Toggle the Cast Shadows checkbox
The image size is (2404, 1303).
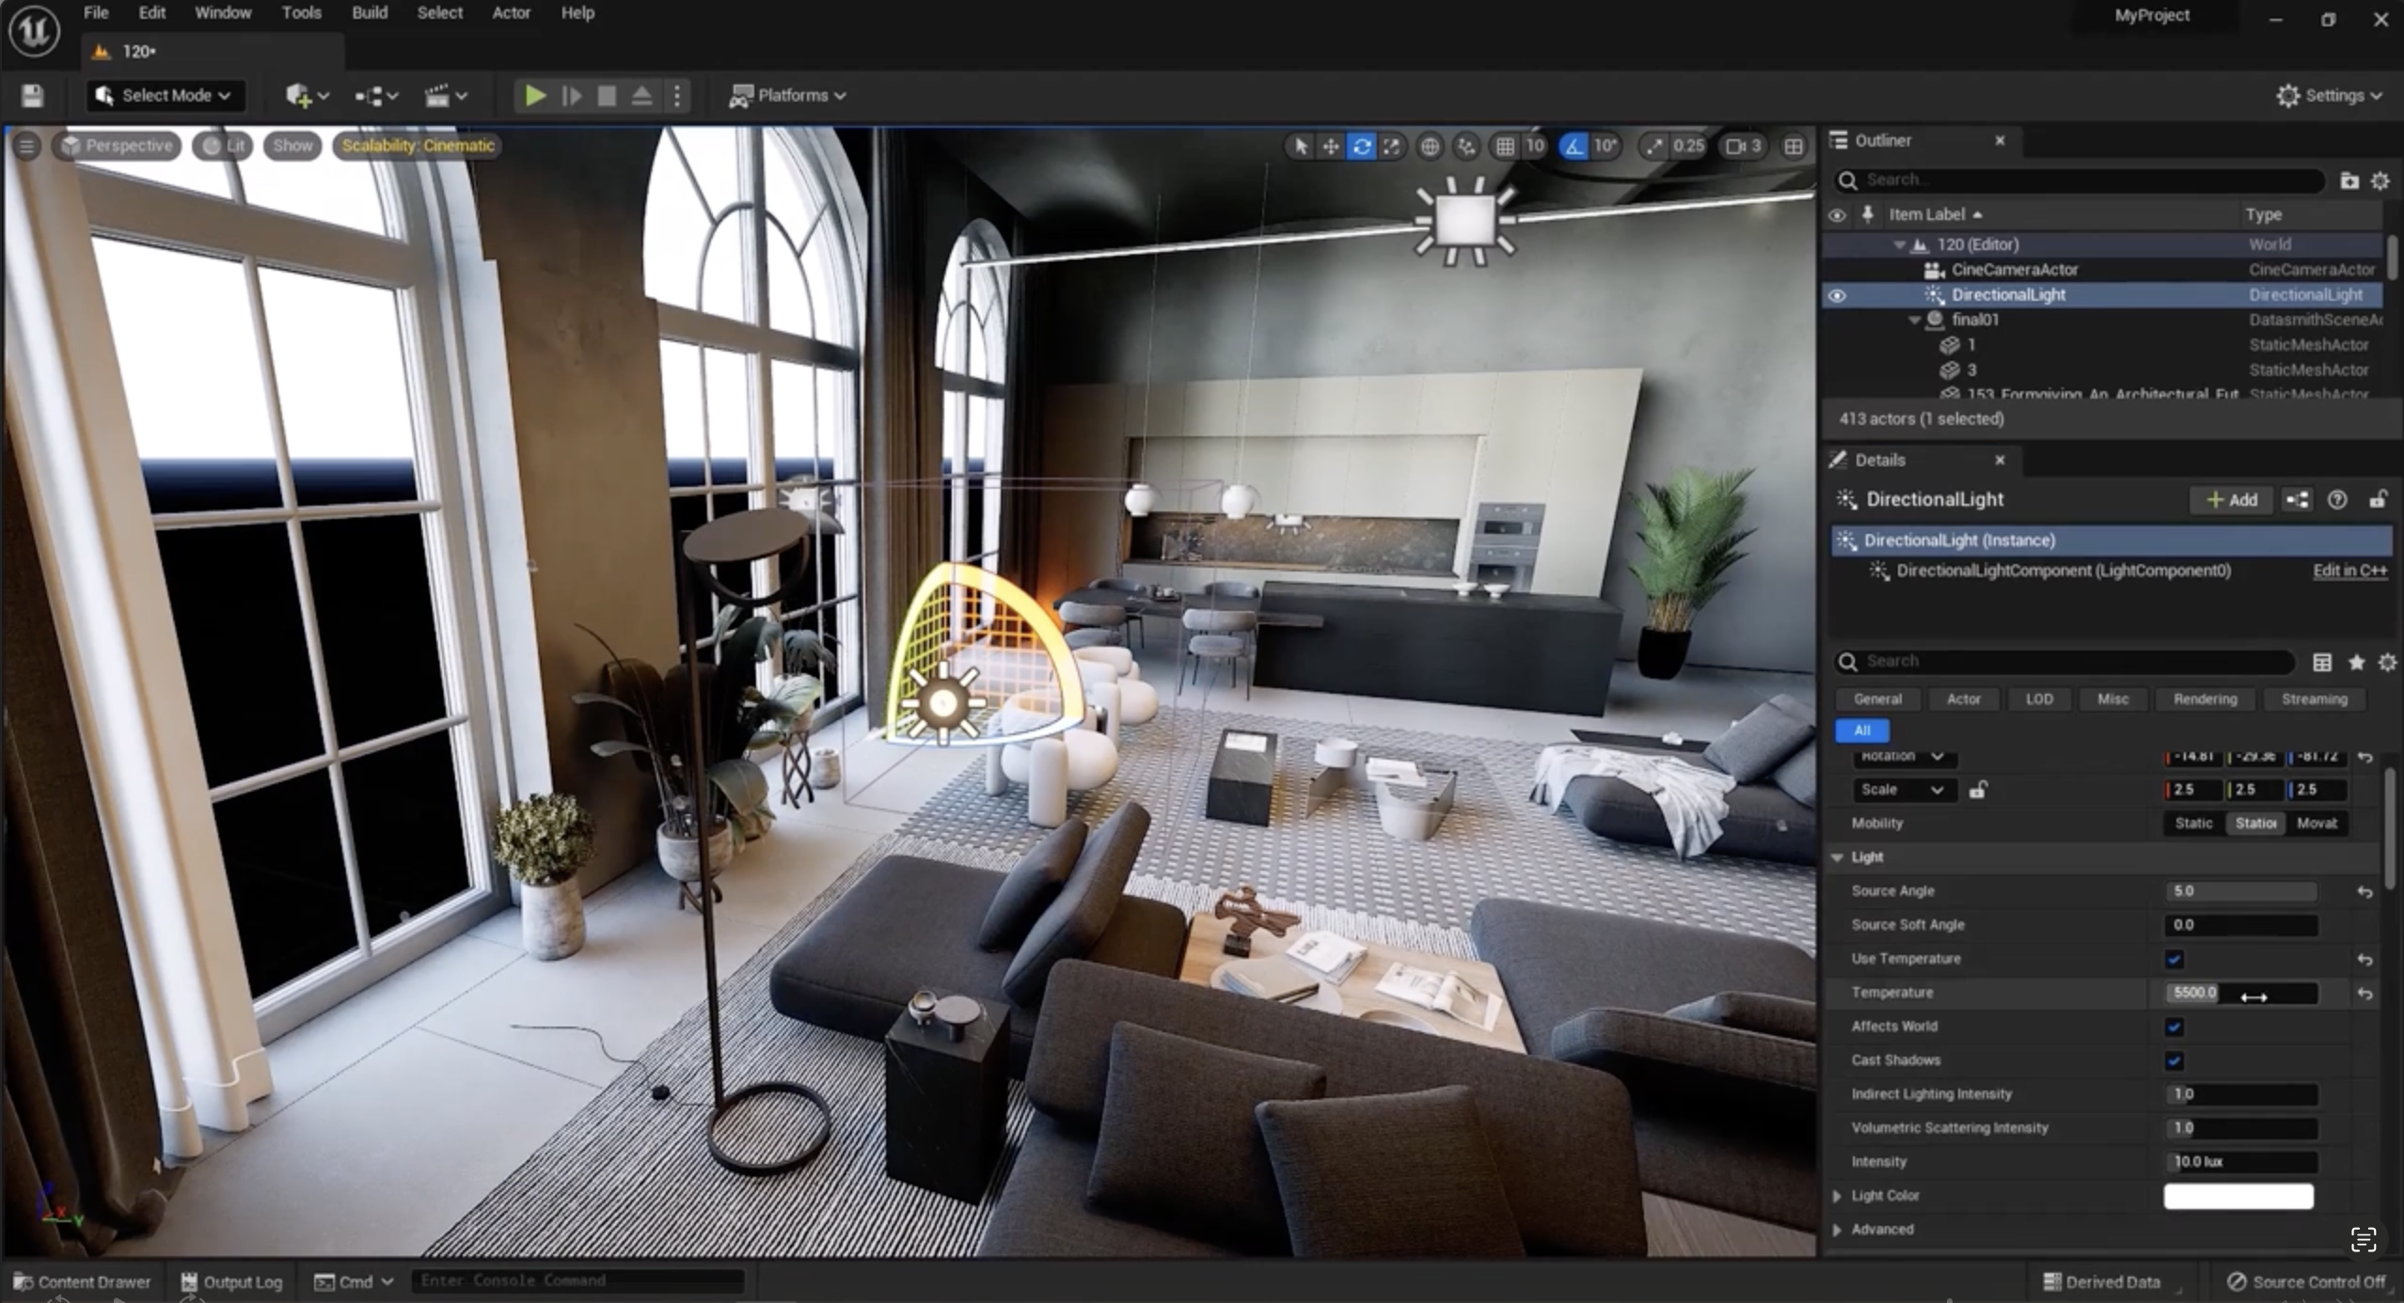(2174, 1060)
